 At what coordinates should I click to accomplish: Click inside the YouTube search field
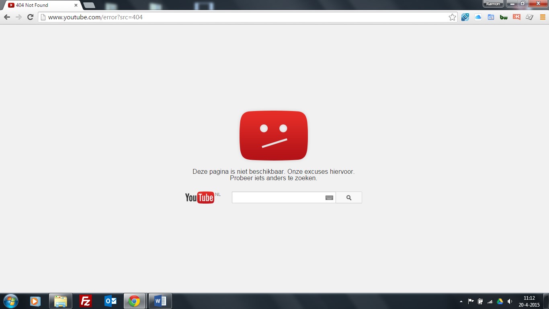point(277,198)
